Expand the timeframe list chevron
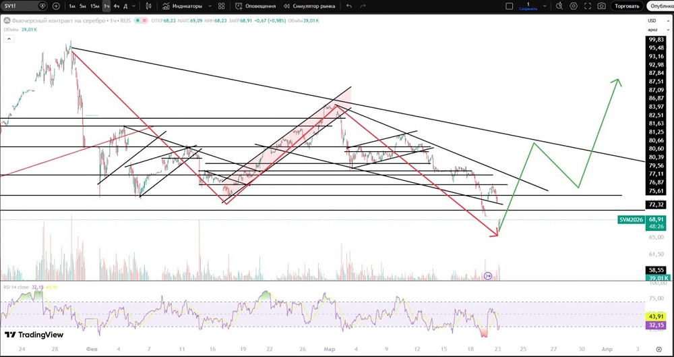The width and height of the screenshot is (674, 357). (x=134, y=6)
